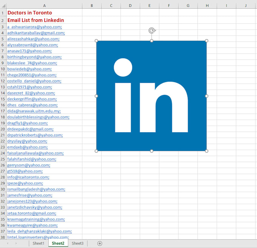Click the Doctors in Toronto title cell

[x=30, y=12]
